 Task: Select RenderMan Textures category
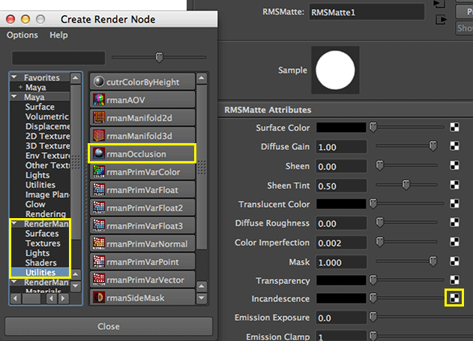(43, 244)
